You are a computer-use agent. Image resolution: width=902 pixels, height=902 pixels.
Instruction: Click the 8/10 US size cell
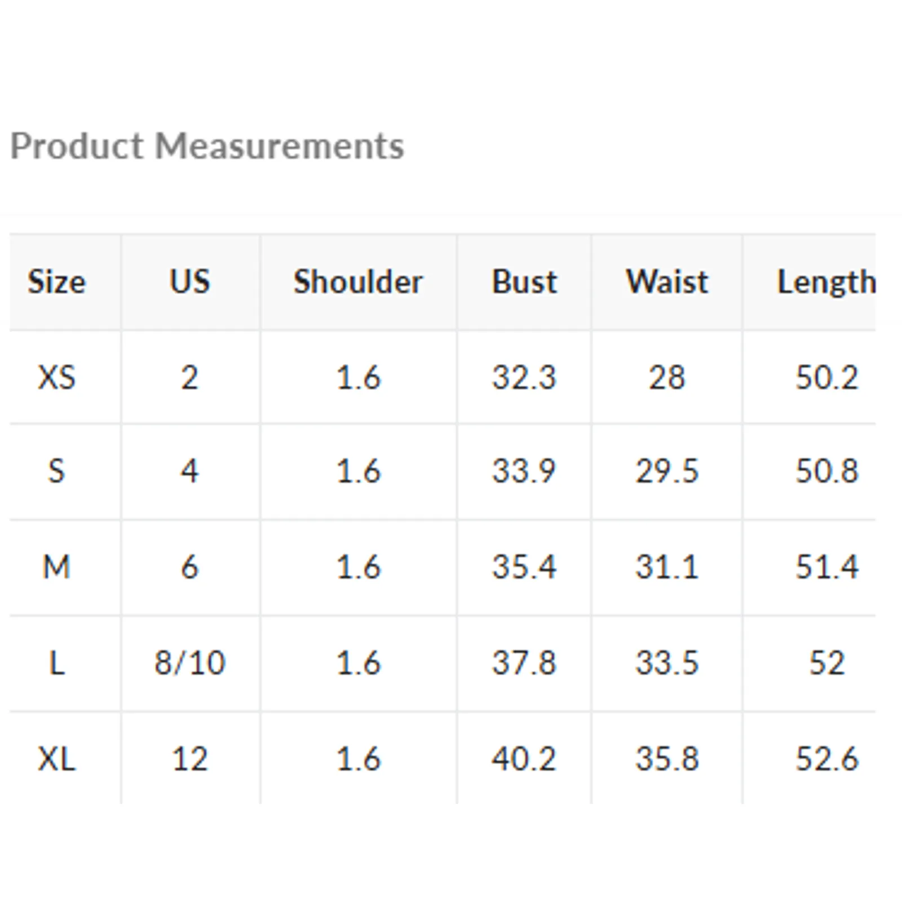pos(190,662)
